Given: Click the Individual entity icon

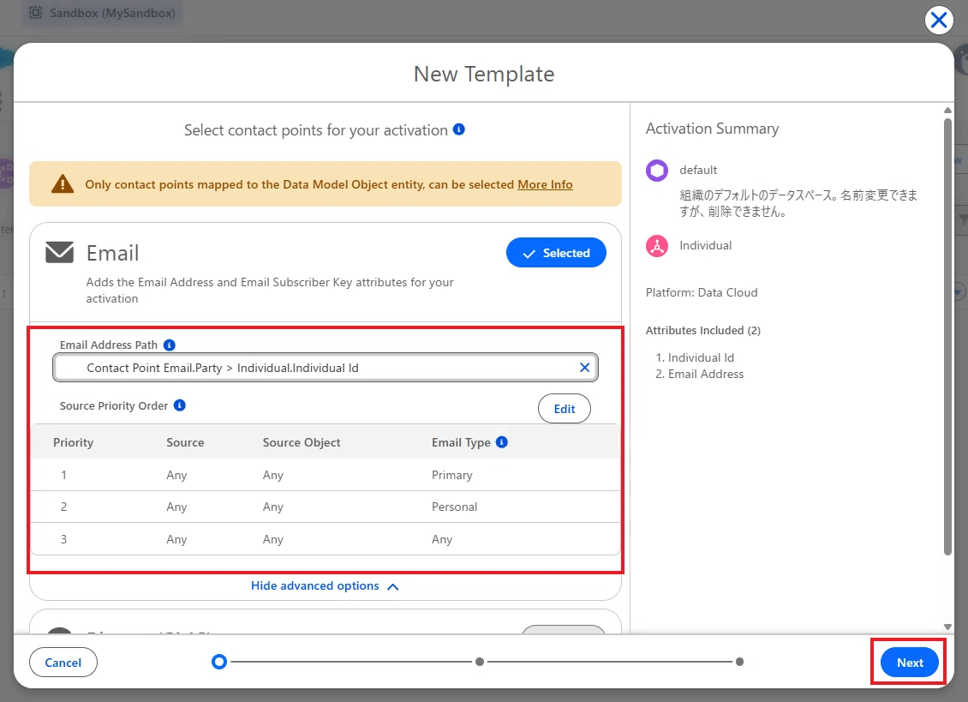Looking at the screenshot, I should point(657,245).
